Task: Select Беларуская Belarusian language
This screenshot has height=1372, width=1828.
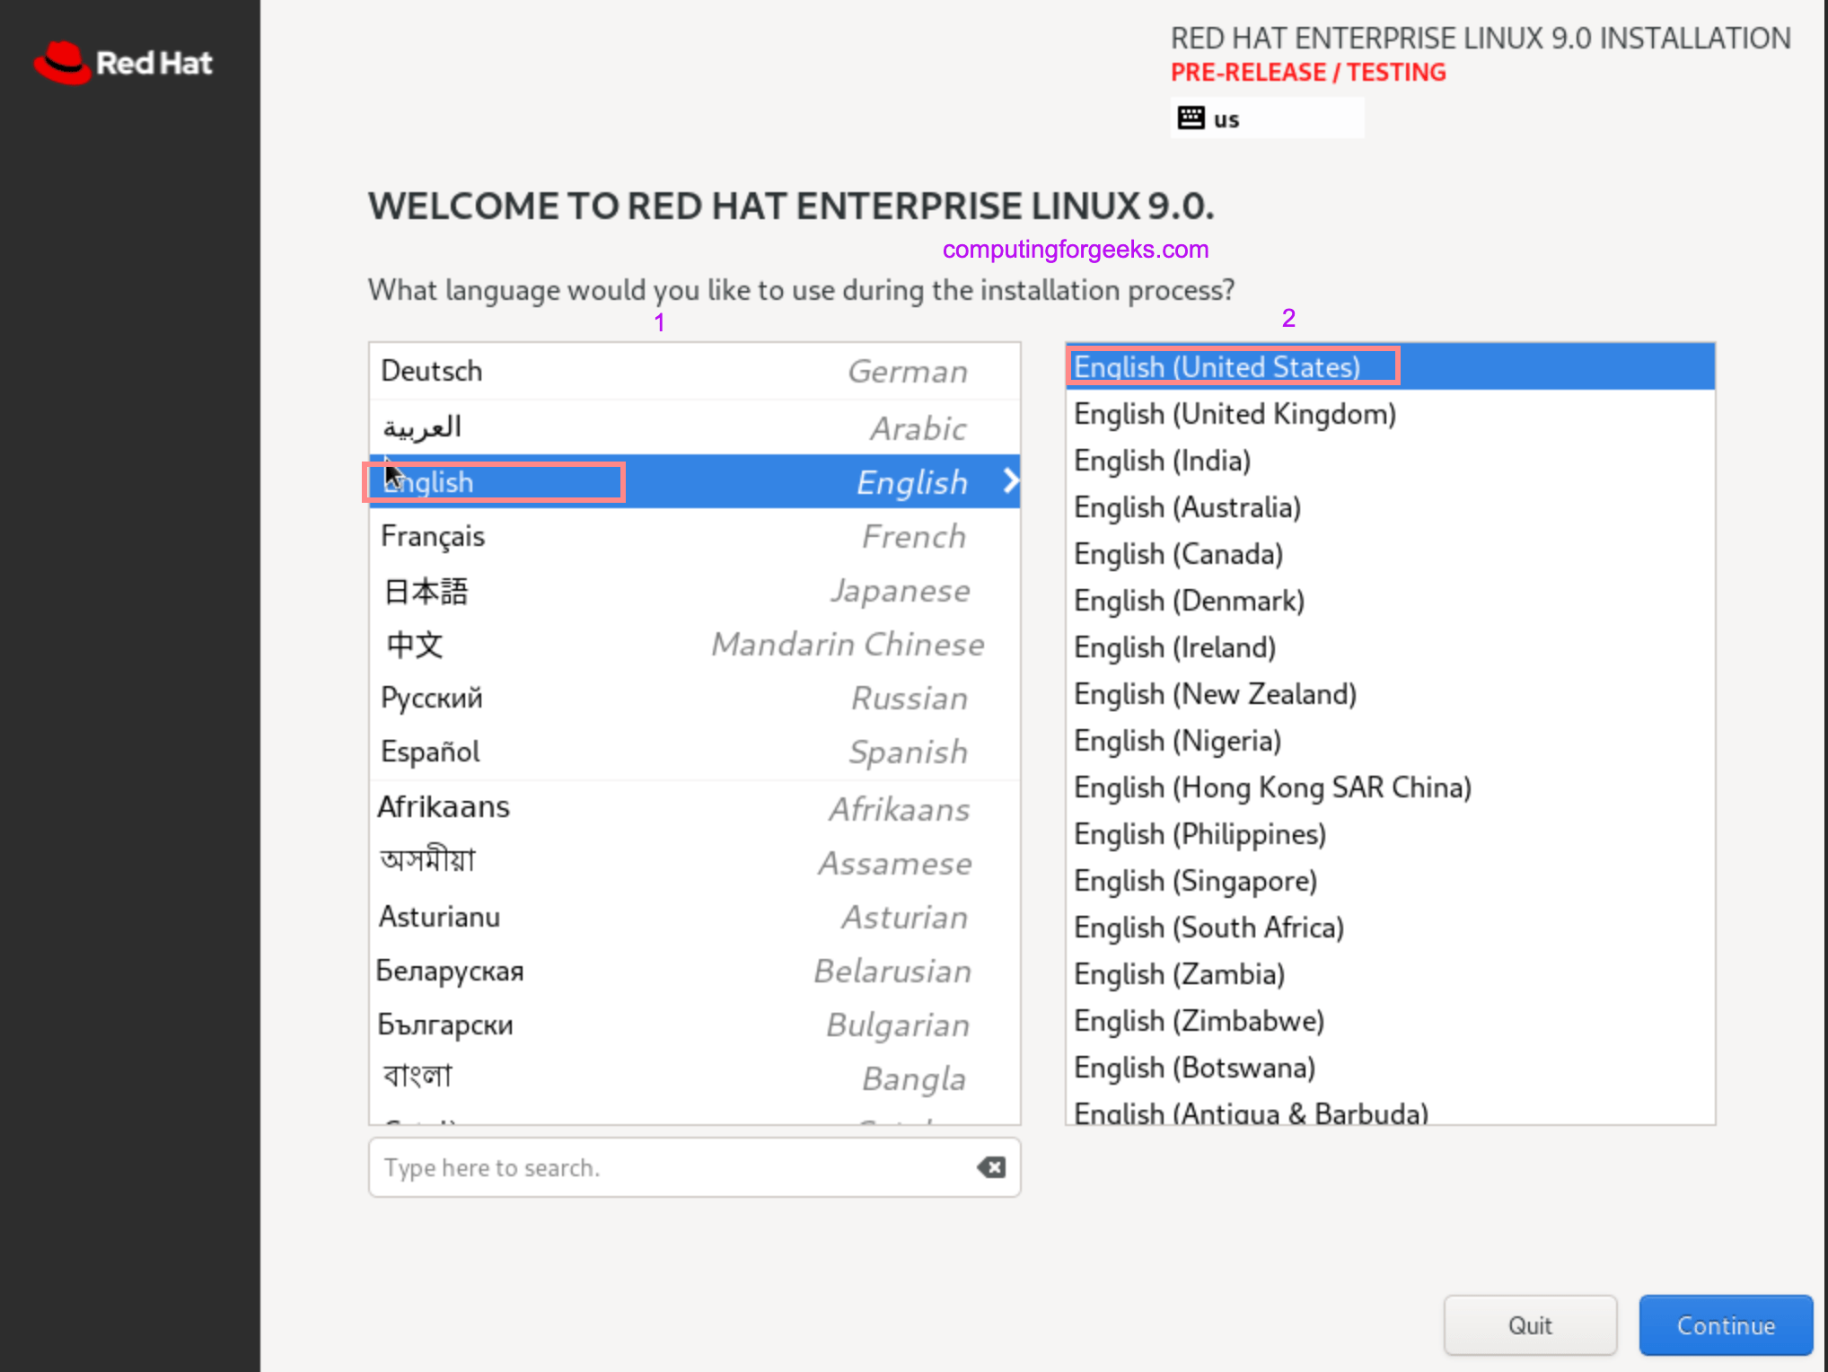Action: tap(694, 971)
